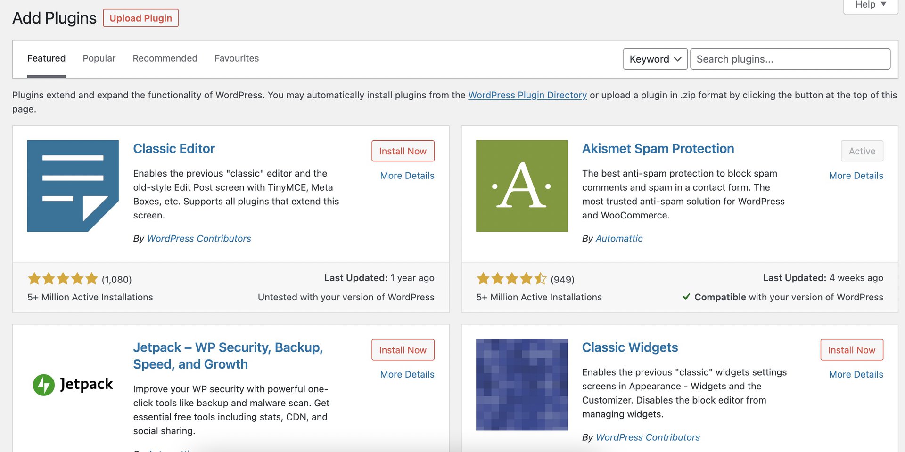Click '5+ Million Active Installations' under Akismet
Viewport: 905px width, 452px height.
pos(539,297)
